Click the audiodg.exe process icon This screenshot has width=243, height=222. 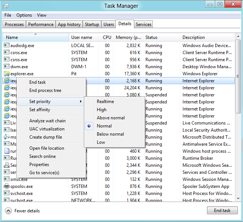click(x=7, y=45)
